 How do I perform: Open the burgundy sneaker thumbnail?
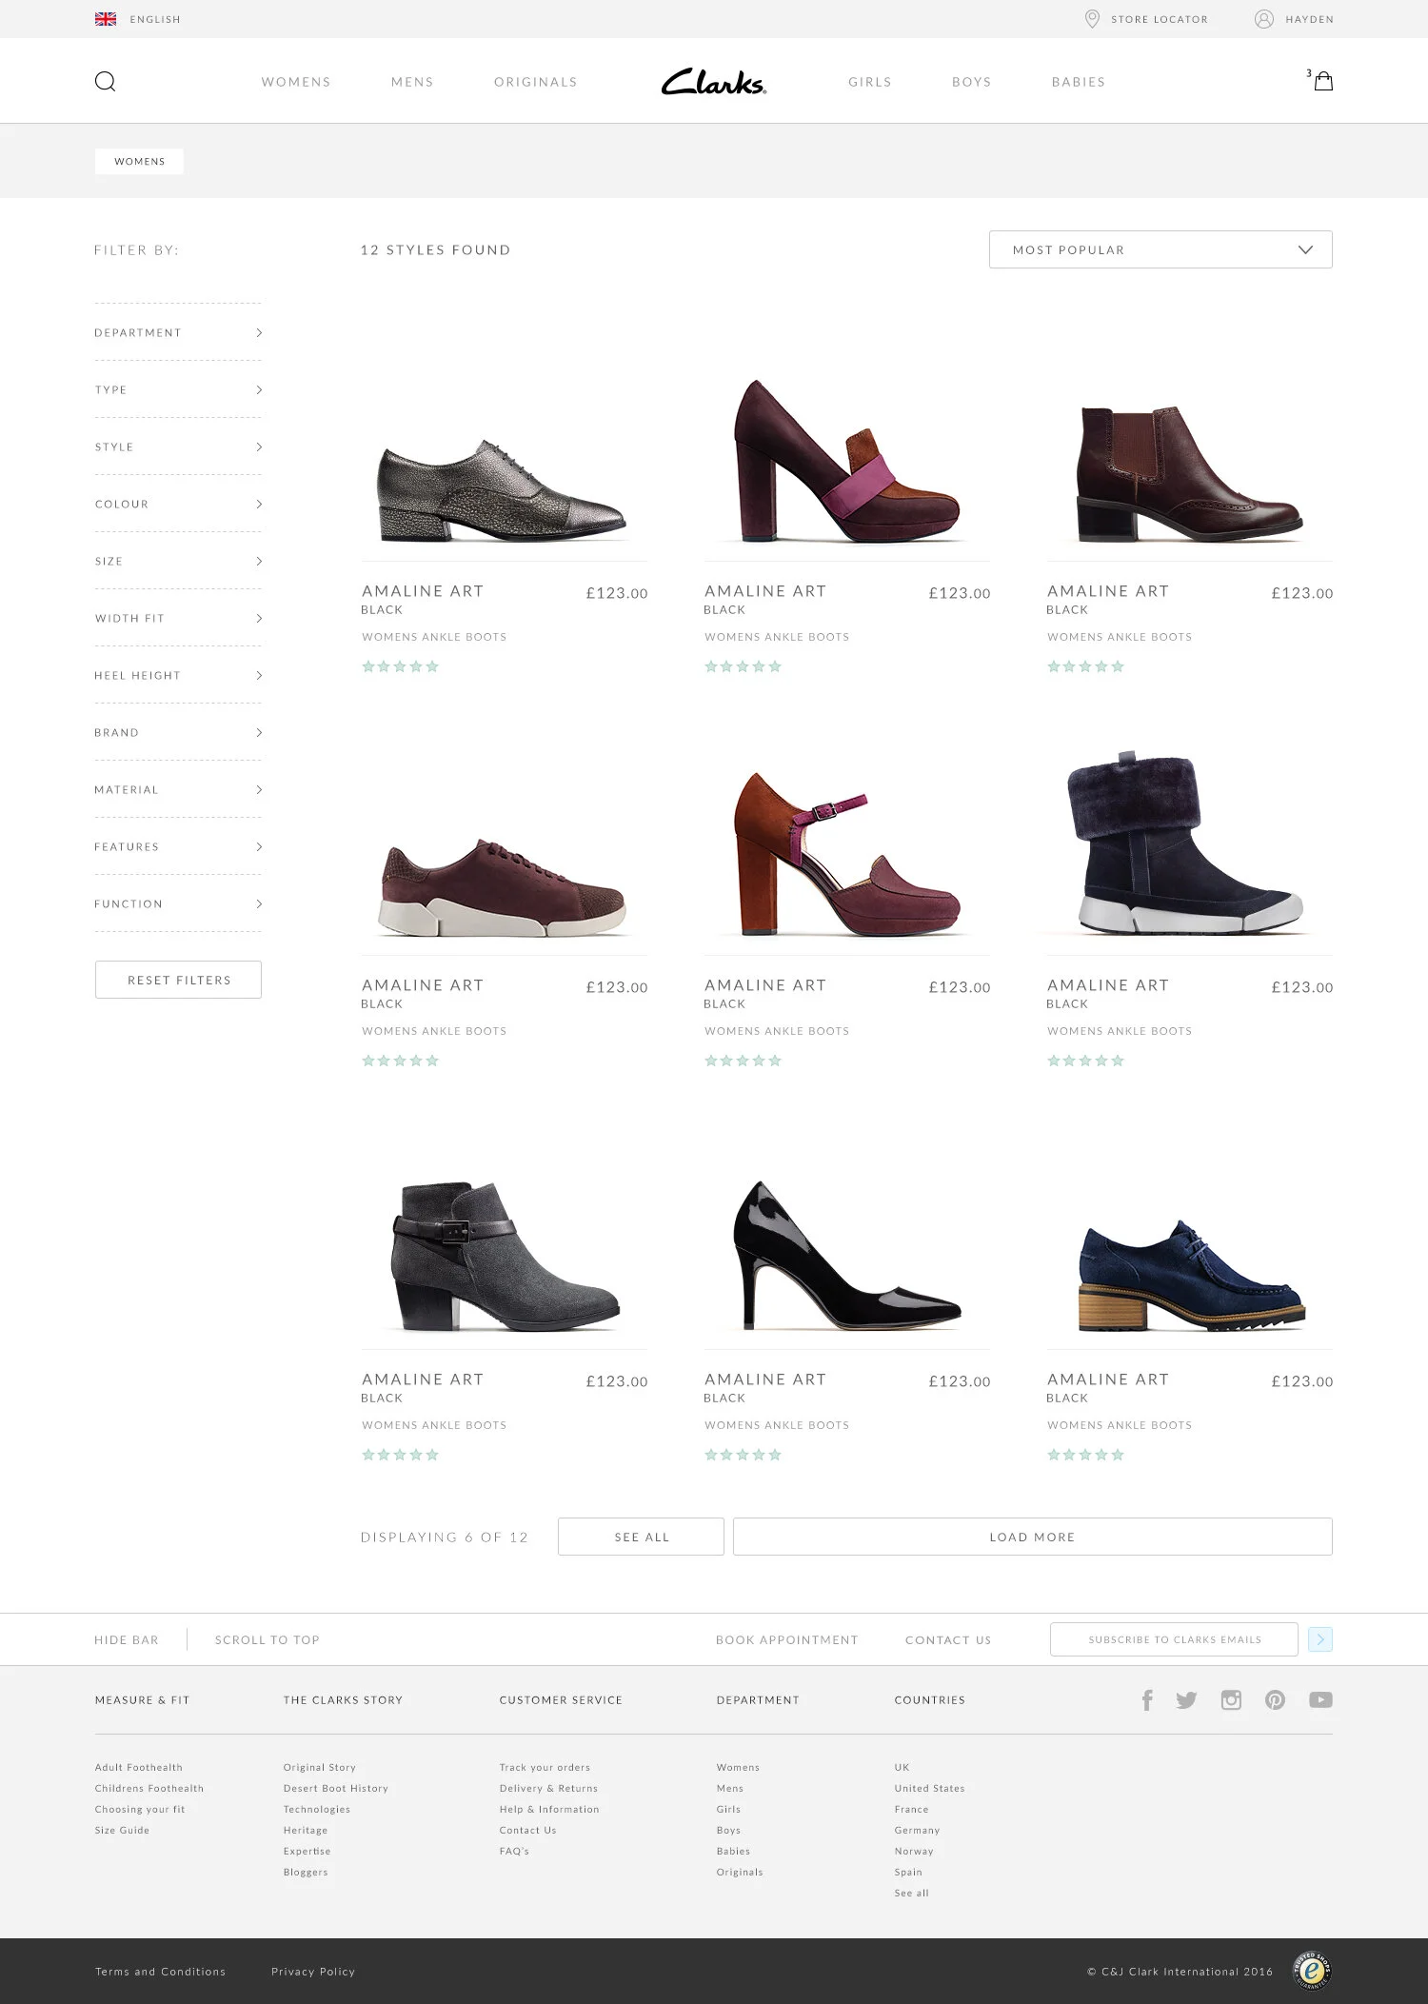pyautogui.click(x=504, y=887)
